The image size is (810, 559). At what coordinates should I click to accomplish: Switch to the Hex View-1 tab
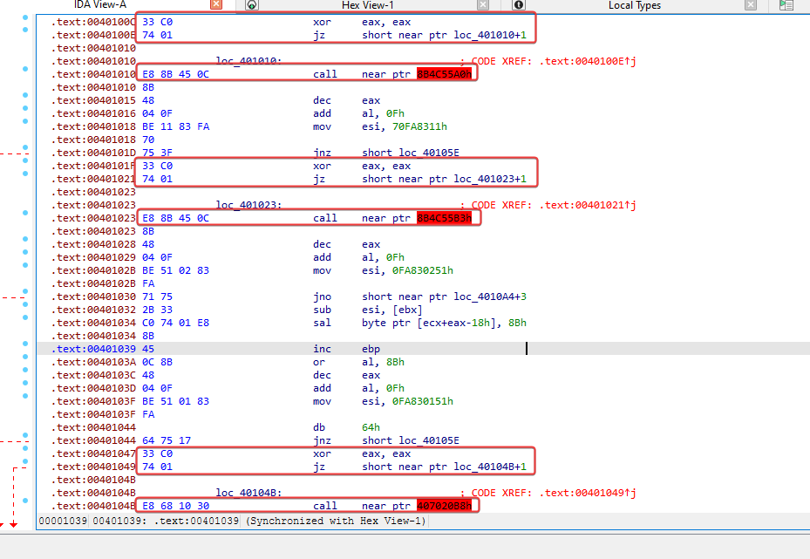pos(367,5)
